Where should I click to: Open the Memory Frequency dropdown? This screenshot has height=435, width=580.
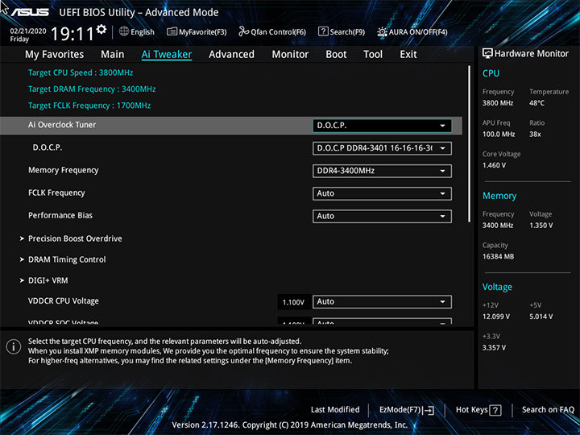[382, 171]
